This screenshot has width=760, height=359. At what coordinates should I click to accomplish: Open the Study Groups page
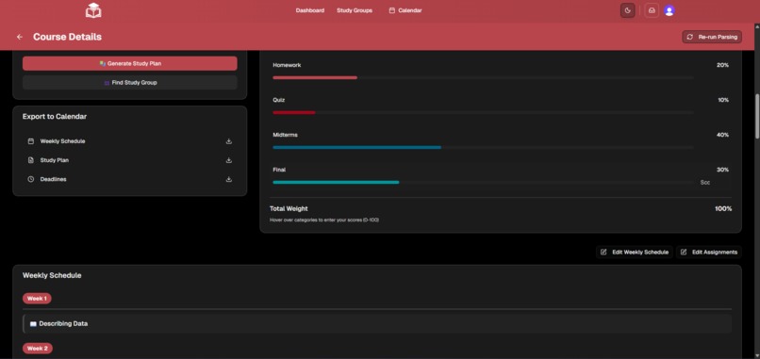(x=355, y=10)
